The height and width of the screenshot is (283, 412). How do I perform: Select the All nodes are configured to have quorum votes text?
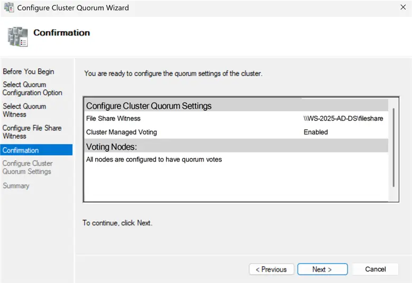(x=154, y=159)
